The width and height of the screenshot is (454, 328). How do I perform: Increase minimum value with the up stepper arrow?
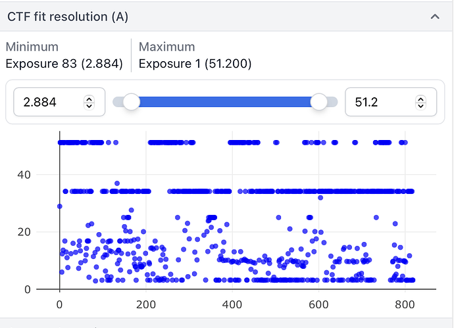point(89,99)
